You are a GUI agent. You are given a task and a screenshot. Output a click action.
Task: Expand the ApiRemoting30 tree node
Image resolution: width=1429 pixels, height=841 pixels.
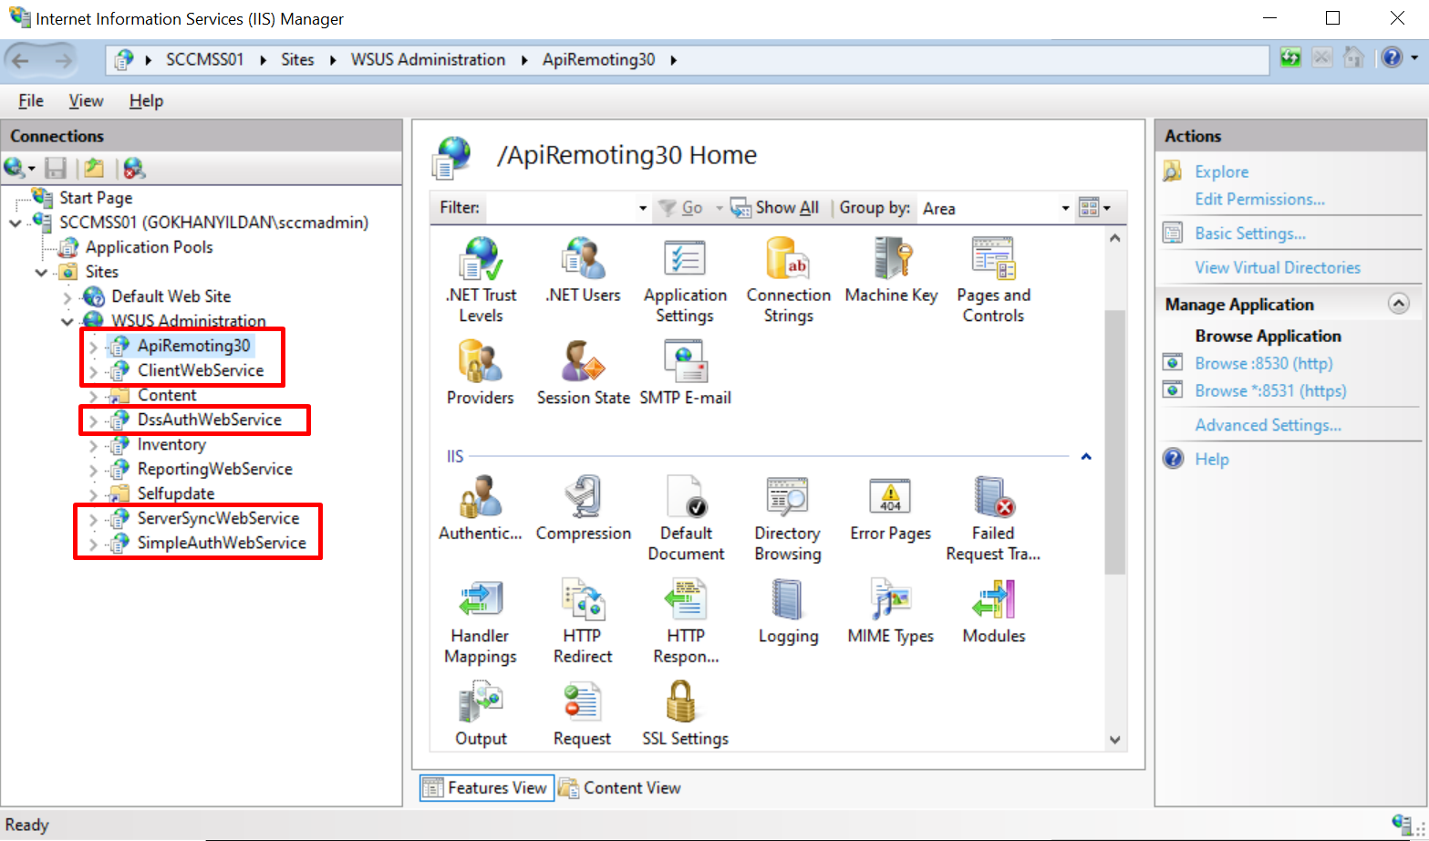[x=93, y=347]
